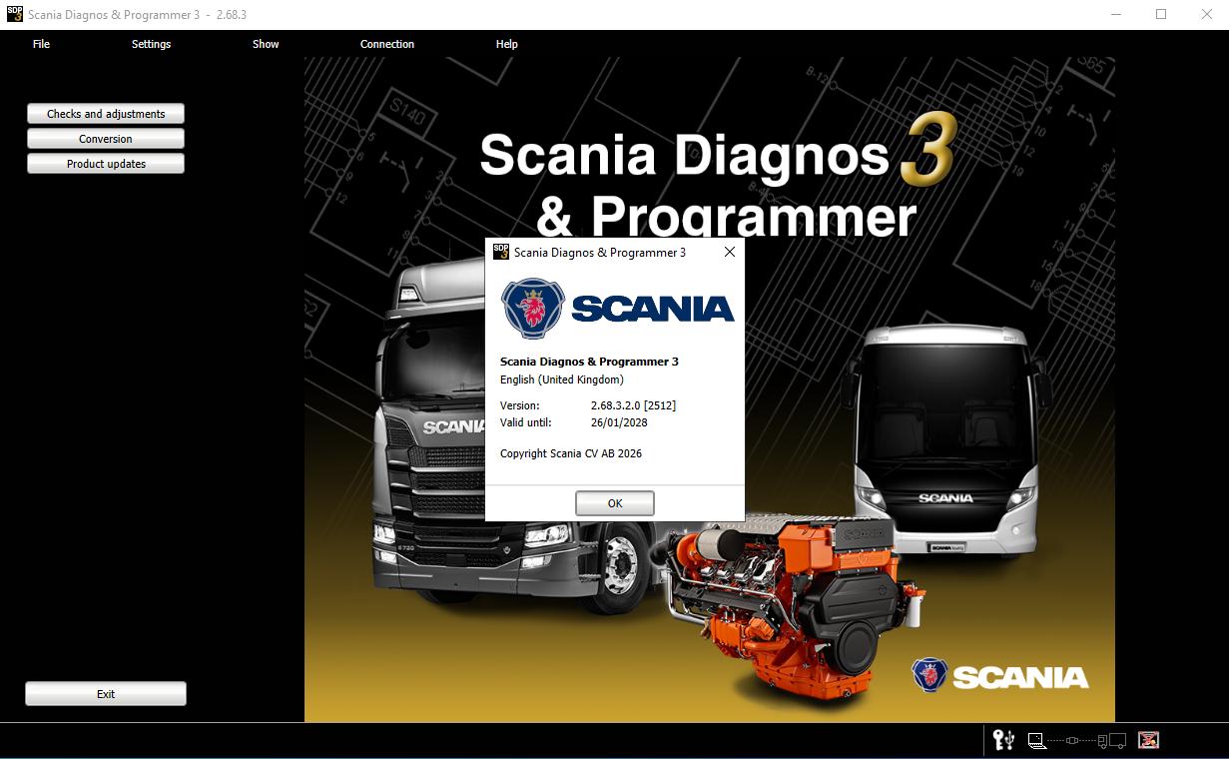Image resolution: width=1229 pixels, height=759 pixels.
Task: Open the Settings menu
Action: (x=151, y=44)
